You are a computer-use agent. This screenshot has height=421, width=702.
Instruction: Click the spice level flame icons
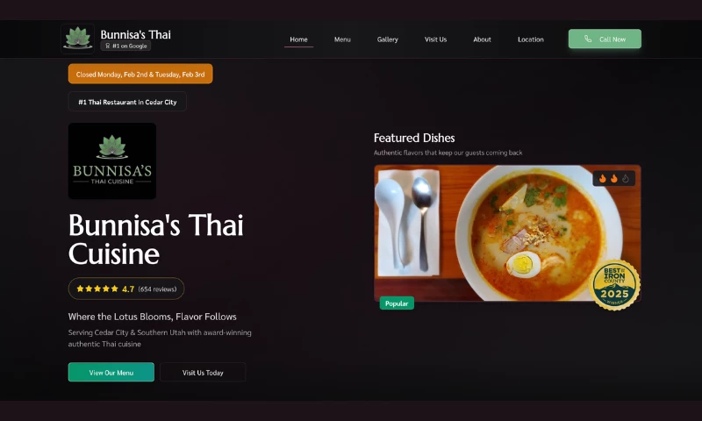613,179
